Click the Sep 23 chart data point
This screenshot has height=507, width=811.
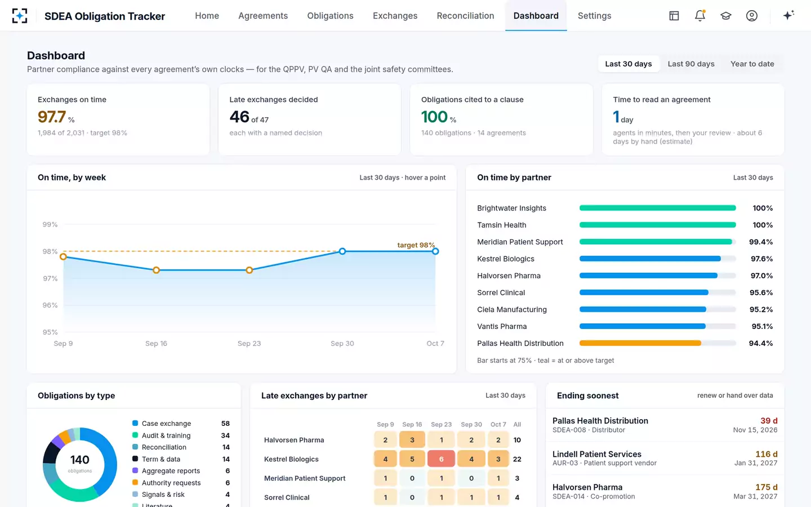click(249, 270)
